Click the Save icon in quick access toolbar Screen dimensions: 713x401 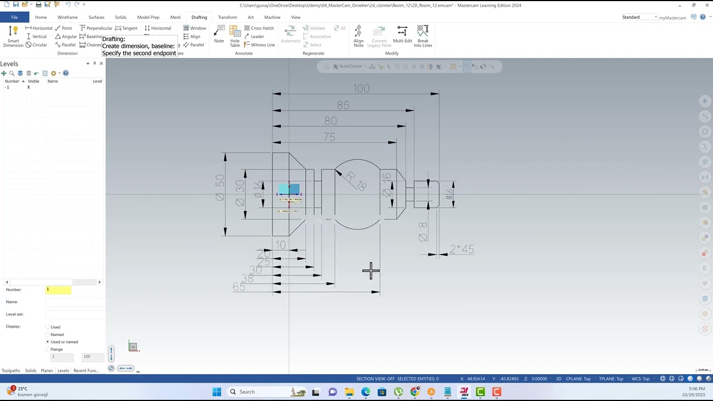[x=16, y=4]
